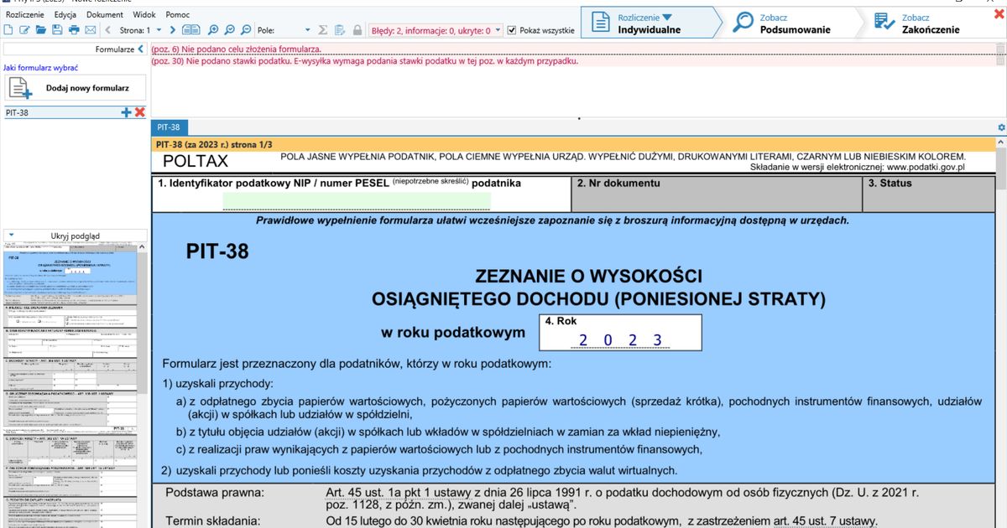Screen dimensions: 1007x528
Task: Click the envelope e-mail icon
Action: coord(90,30)
